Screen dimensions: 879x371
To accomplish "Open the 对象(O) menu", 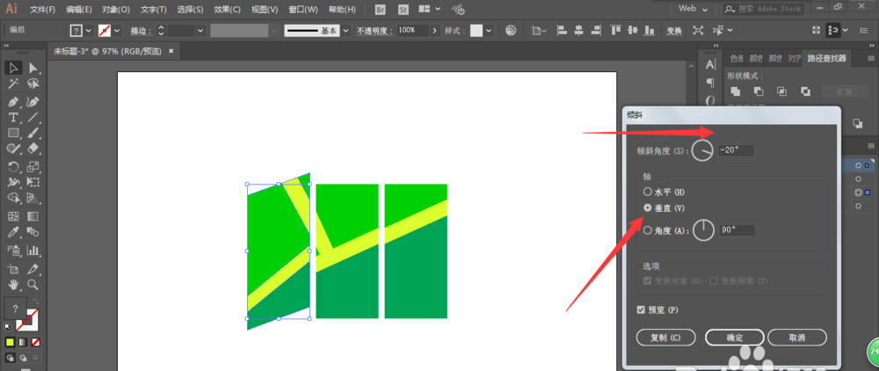I will click(116, 10).
